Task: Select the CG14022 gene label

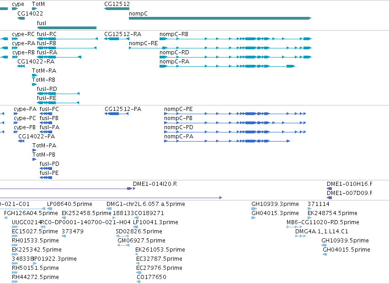Action: [x=30, y=14]
